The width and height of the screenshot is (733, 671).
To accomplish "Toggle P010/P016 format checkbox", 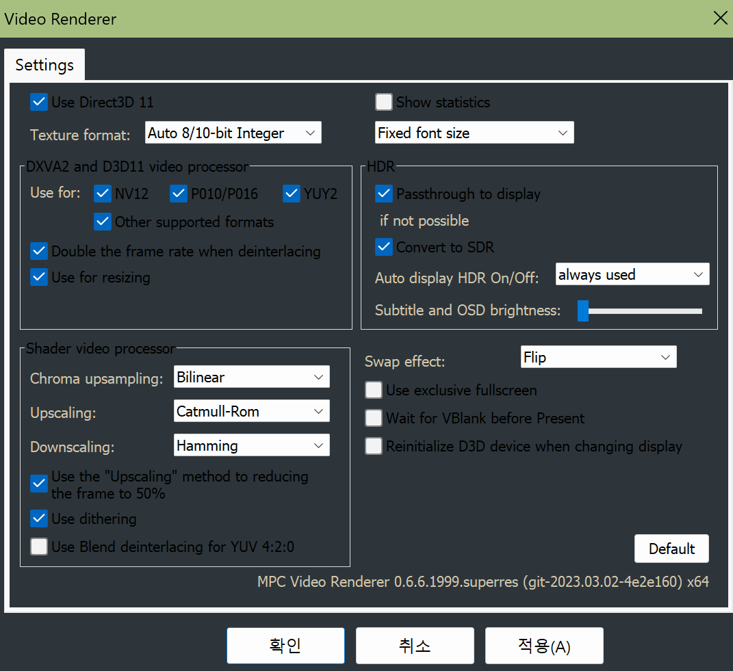I will click(x=179, y=194).
